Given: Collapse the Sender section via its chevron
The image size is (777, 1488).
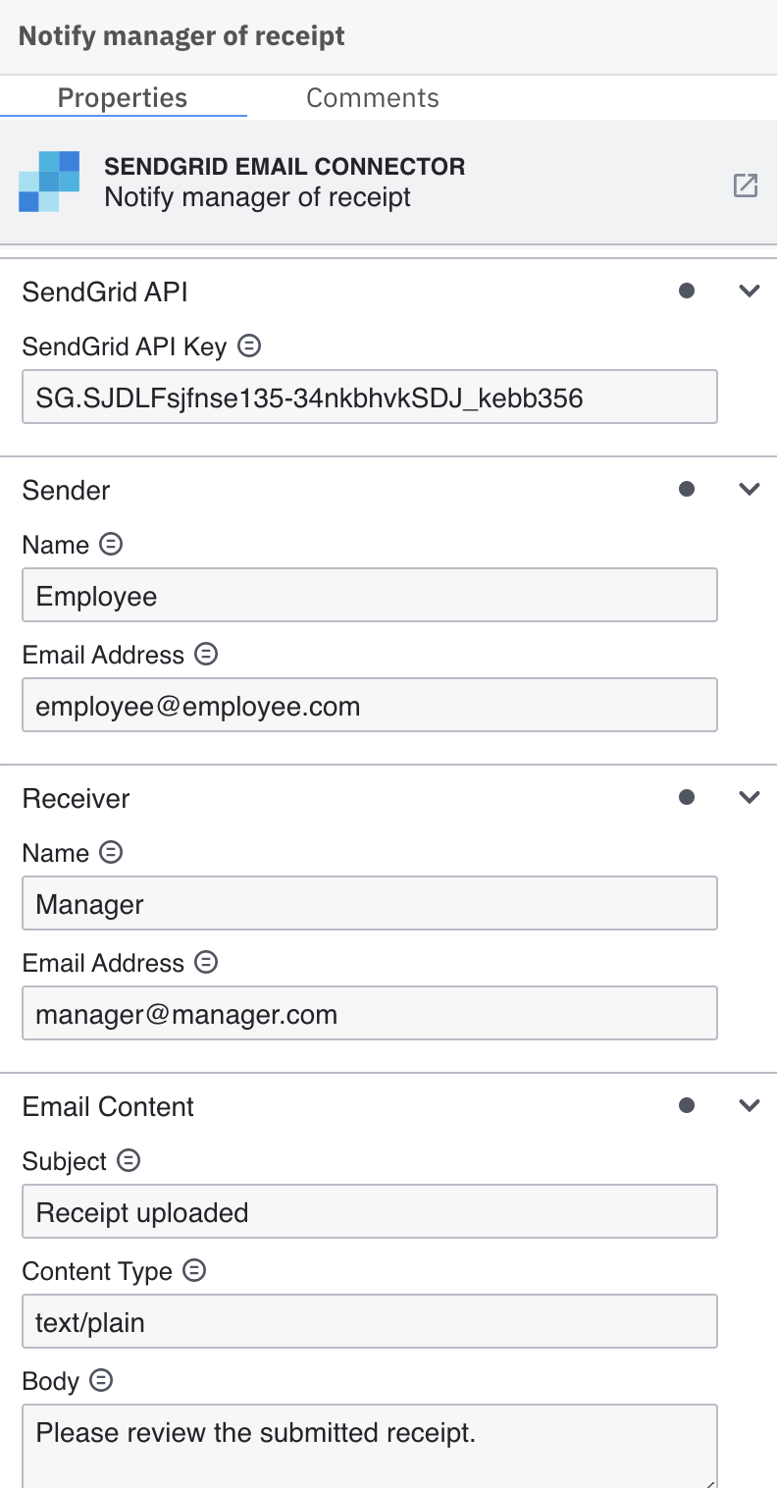Looking at the screenshot, I should point(750,488).
